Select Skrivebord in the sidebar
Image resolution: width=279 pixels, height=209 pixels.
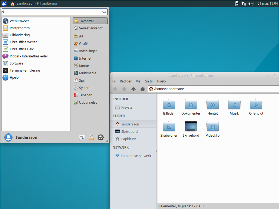click(x=133, y=131)
